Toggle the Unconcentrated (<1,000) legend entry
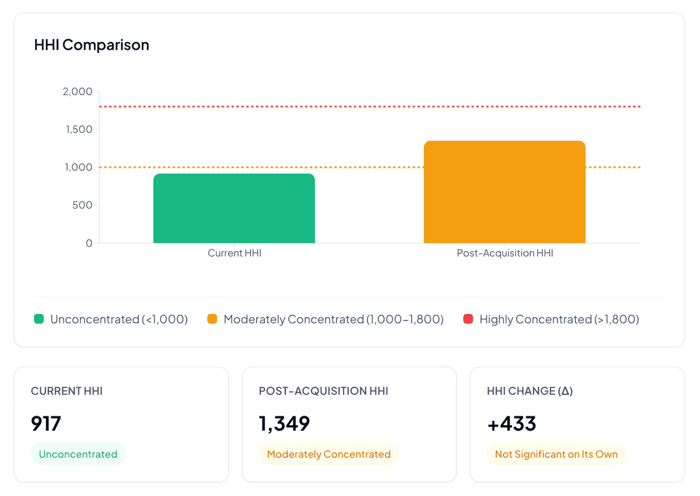The width and height of the screenshot is (700, 496). 110,319
